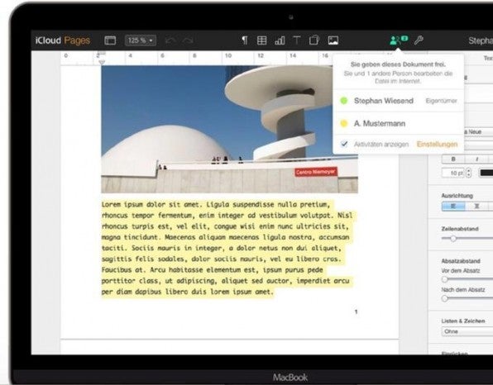493x385 pixels.
Task: Click the redo arrow
Action: pyautogui.click(x=188, y=40)
